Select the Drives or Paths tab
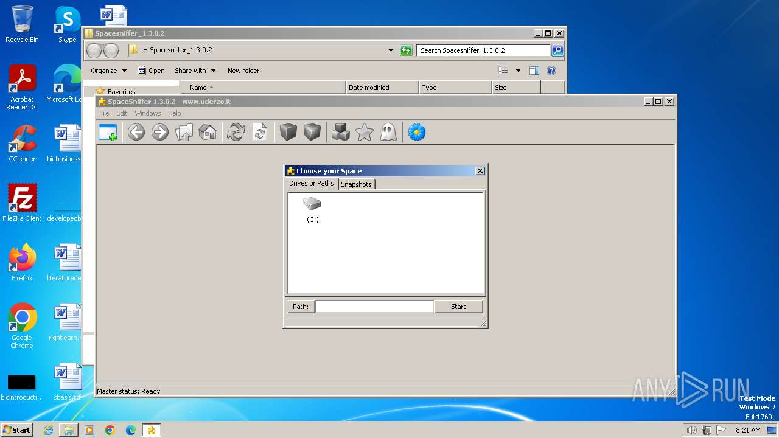This screenshot has width=779, height=438. pyautogui.click(x=312, y=183)
